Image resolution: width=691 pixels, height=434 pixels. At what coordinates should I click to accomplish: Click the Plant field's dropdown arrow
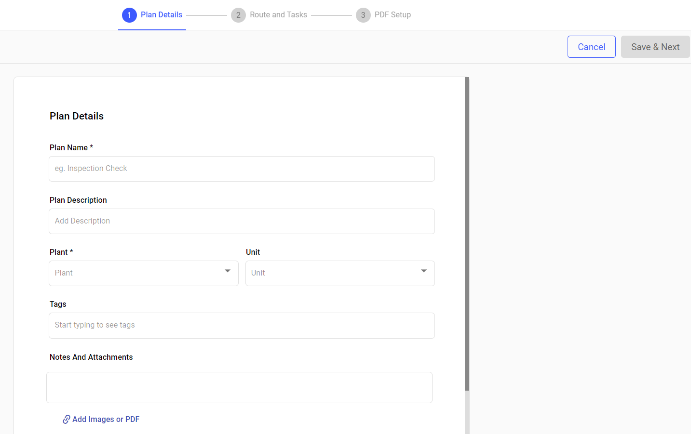click(228, 271)
